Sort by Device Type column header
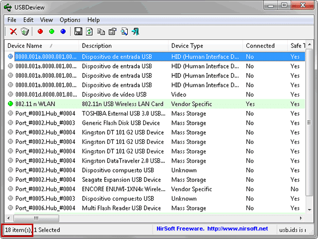Image resolution: width=318 pixels, height=239 pixels. click(x=206, y=46)
